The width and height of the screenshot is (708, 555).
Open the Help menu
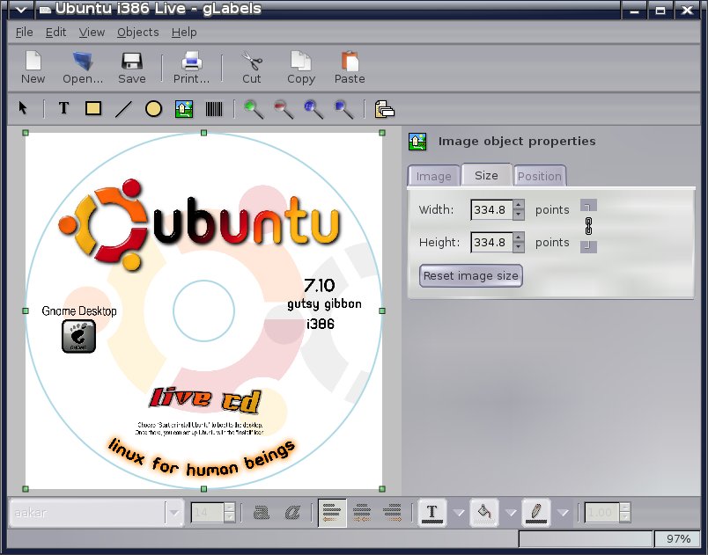click(x=184, y=33)
